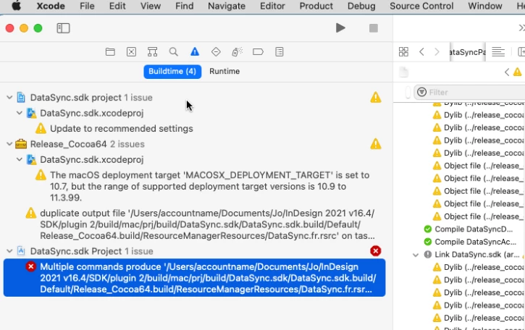Show the Find navigator
This screenshot has width=525, height=330.
pos(174,52)
